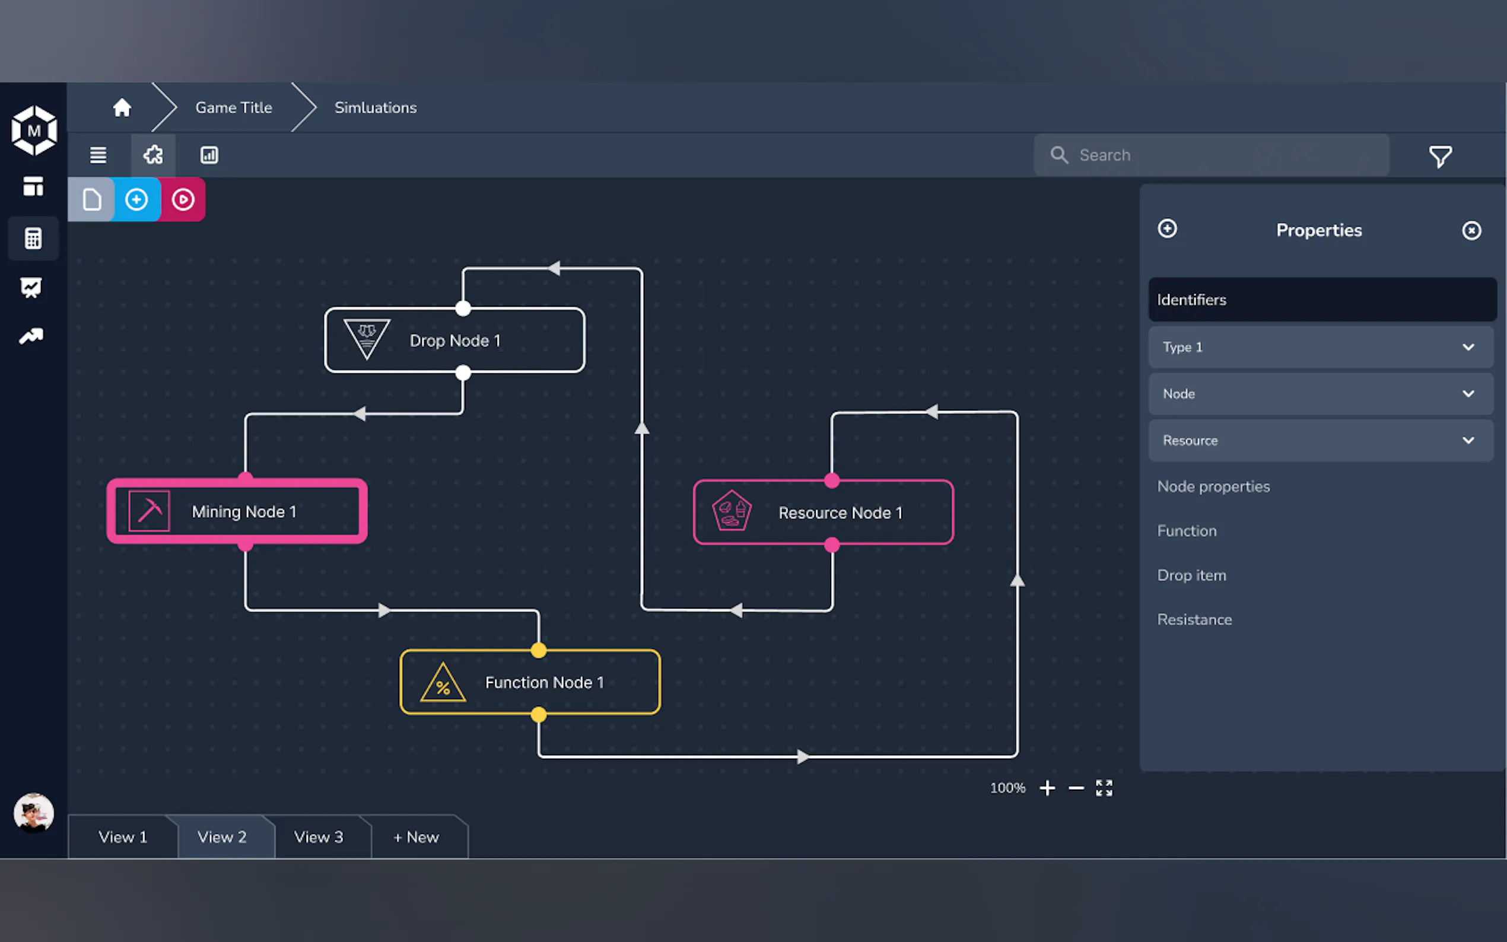The image size is (1507, 942).
Task: Click the add icon in Properties panel
Action: point(1167,228)
